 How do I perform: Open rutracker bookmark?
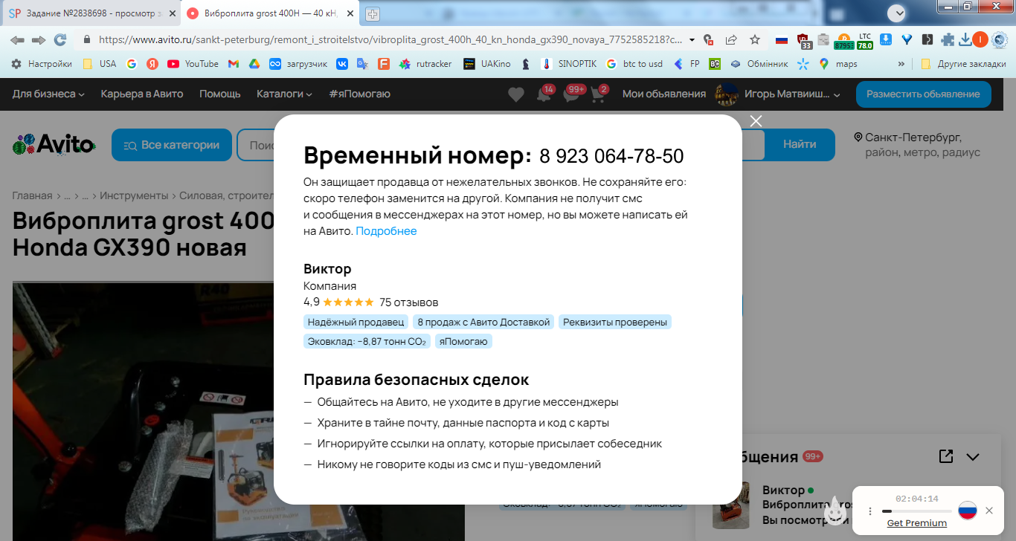coord(425,64)
